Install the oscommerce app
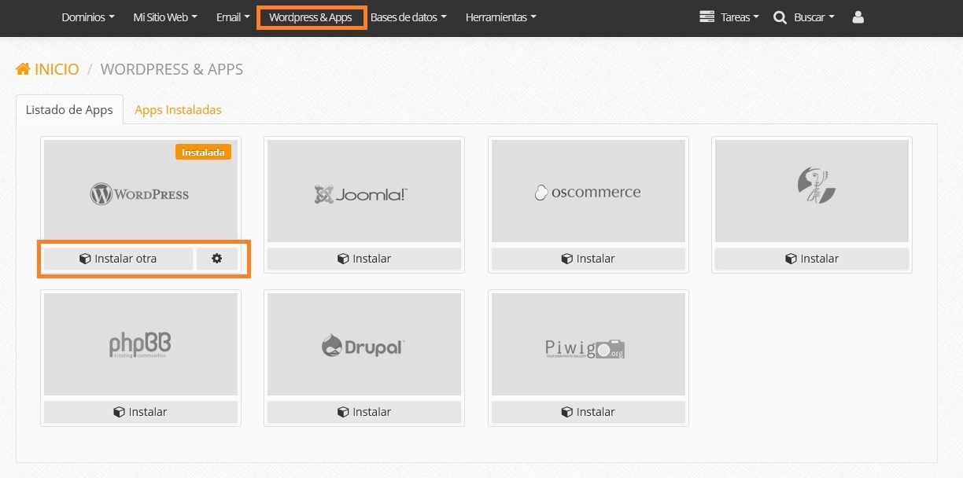The image size is (963, 478). pyautogui.click(x=588, y=259)
